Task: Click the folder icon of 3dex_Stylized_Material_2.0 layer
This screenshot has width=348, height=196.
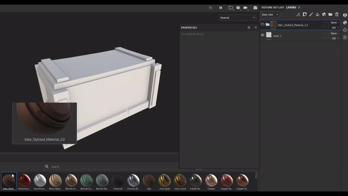Action: pyautogui.click(x=268, y=24)
